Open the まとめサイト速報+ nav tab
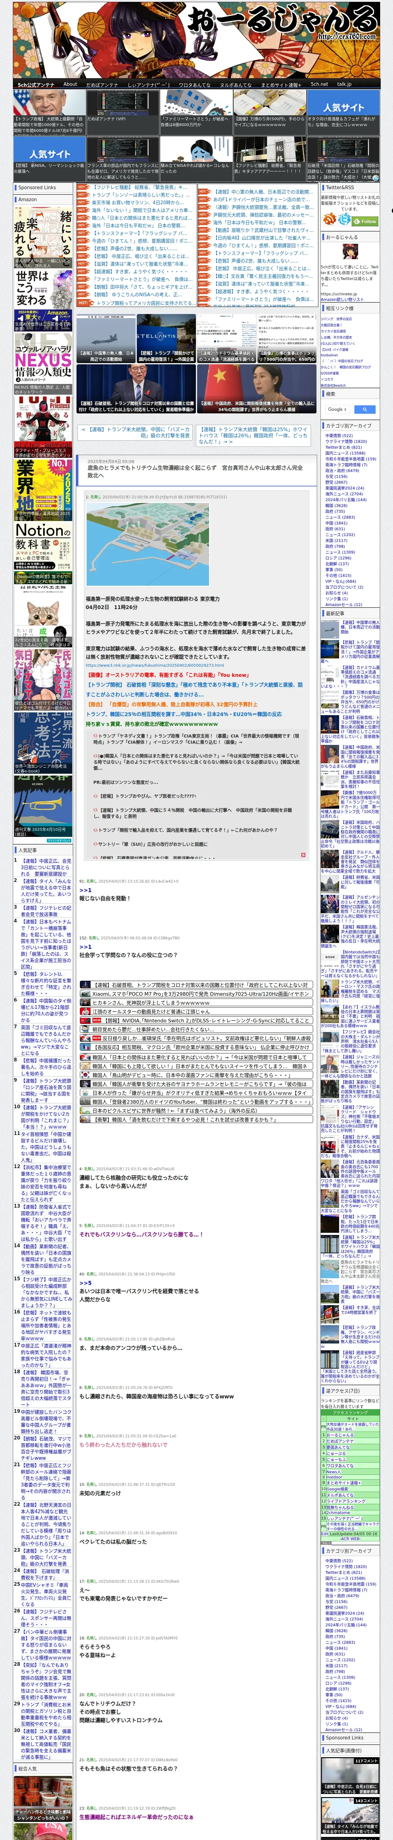Screen dimensions: 393x1840 pos(281,84)
